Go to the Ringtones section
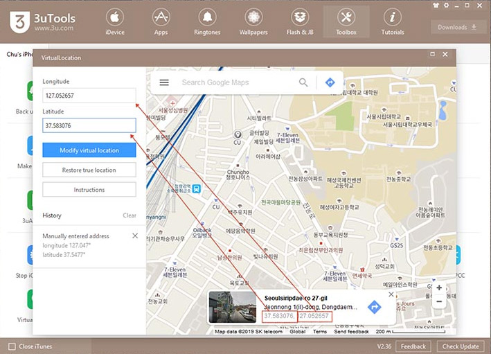The image size is (491, 354). 207,21
